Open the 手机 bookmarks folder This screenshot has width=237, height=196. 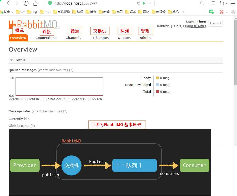pos(173,12)
